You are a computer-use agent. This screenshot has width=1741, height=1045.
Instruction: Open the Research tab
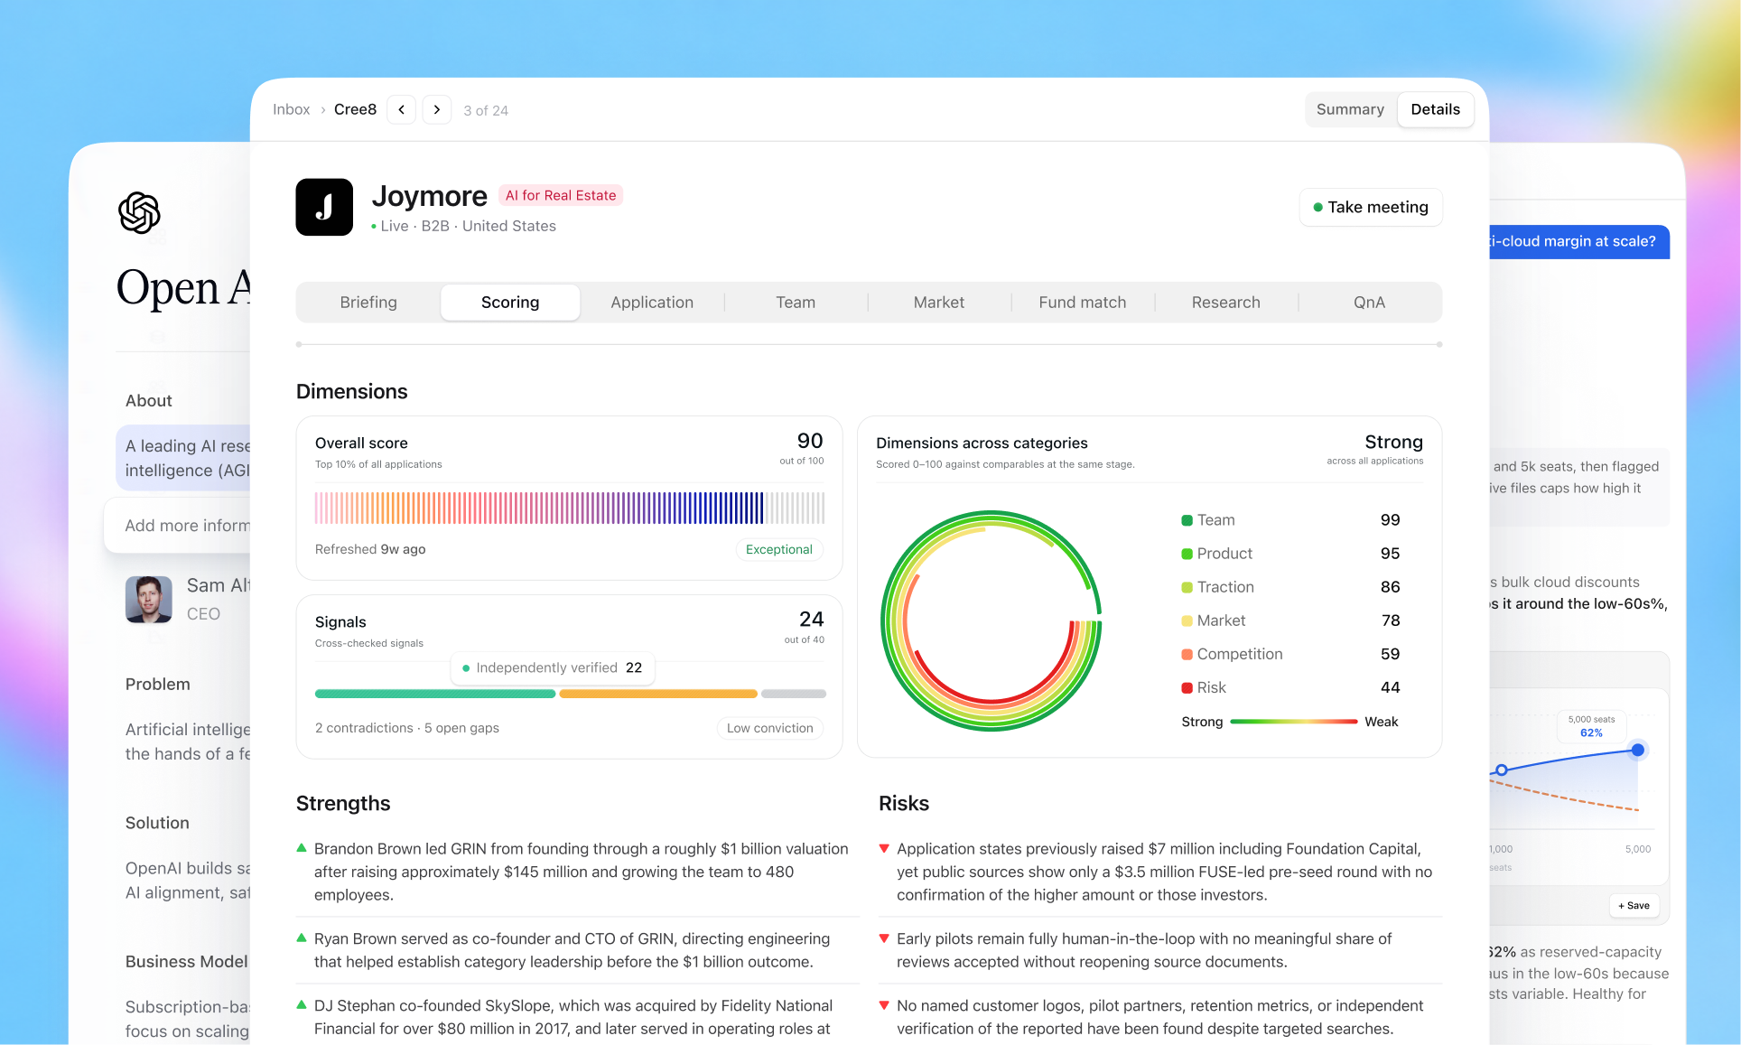(x=1225, y=303)
